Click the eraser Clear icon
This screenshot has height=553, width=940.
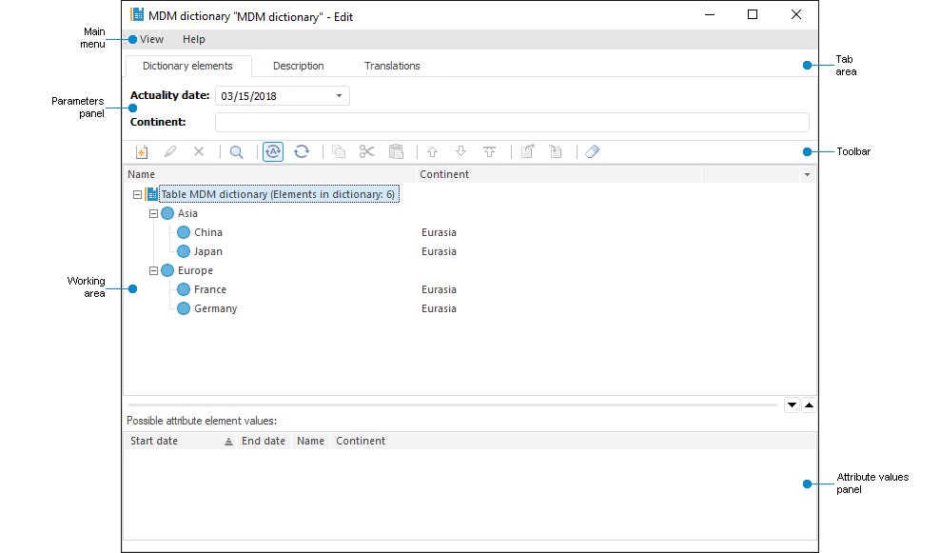coord(593,151)
